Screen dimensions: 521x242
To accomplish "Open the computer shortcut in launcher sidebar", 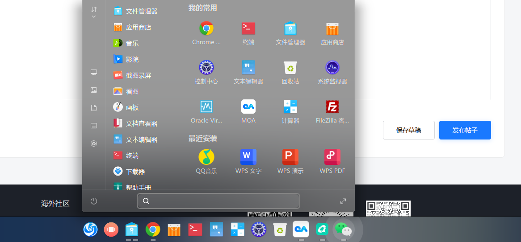I will pyautogui.click(x=94, y=72).
